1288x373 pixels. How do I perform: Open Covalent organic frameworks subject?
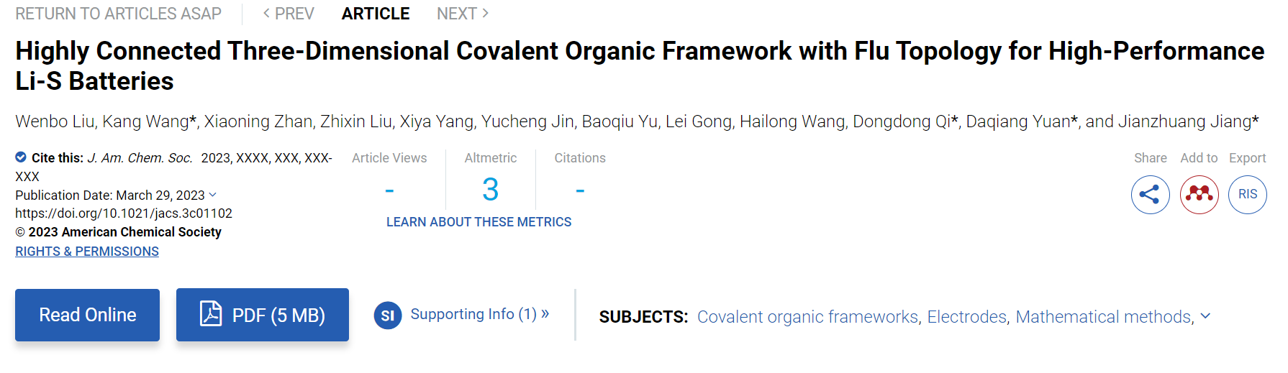(x=808, y=317)
